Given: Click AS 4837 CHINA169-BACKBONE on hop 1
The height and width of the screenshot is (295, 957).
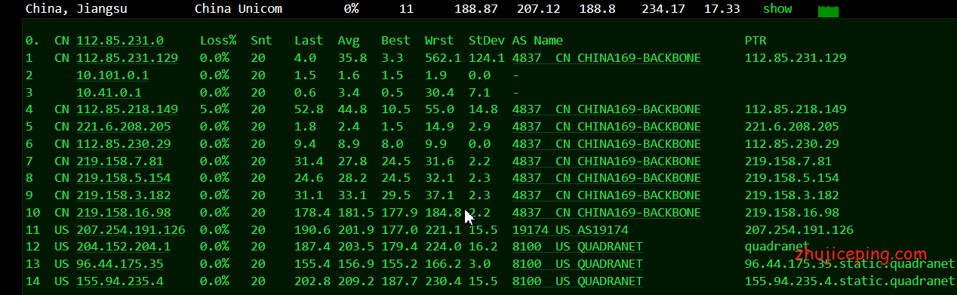Looking at the screenshot, I should pyautogui.click(x=606, y=57).
